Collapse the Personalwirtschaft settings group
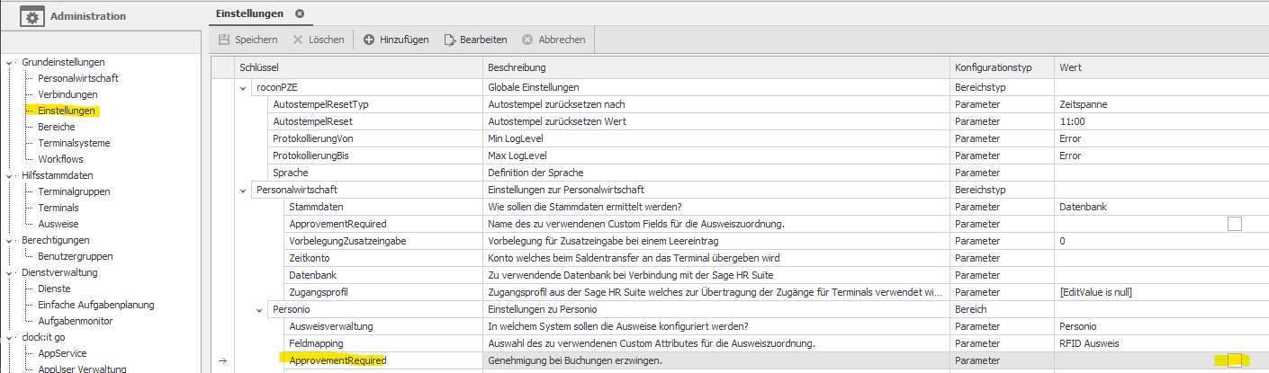 (x=243, y=190)
